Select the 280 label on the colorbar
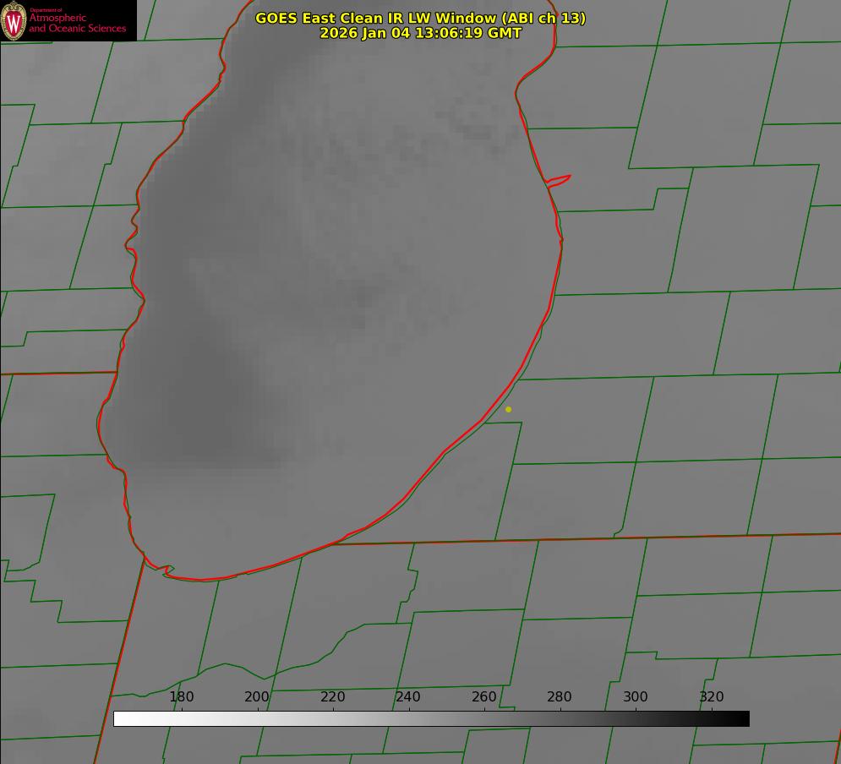The image size is (841, 764). (x=560, y=697)
